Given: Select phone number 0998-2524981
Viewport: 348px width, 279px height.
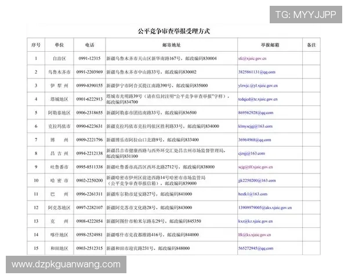Looking at the screenshot, I should click(x=90, y=235).
